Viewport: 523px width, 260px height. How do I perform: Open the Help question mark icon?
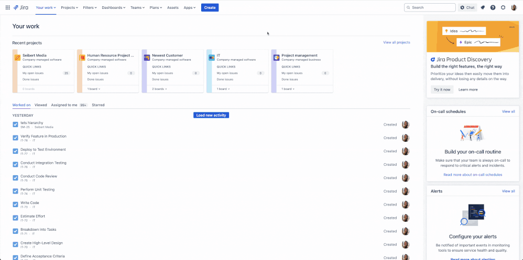tap(493, 8)
